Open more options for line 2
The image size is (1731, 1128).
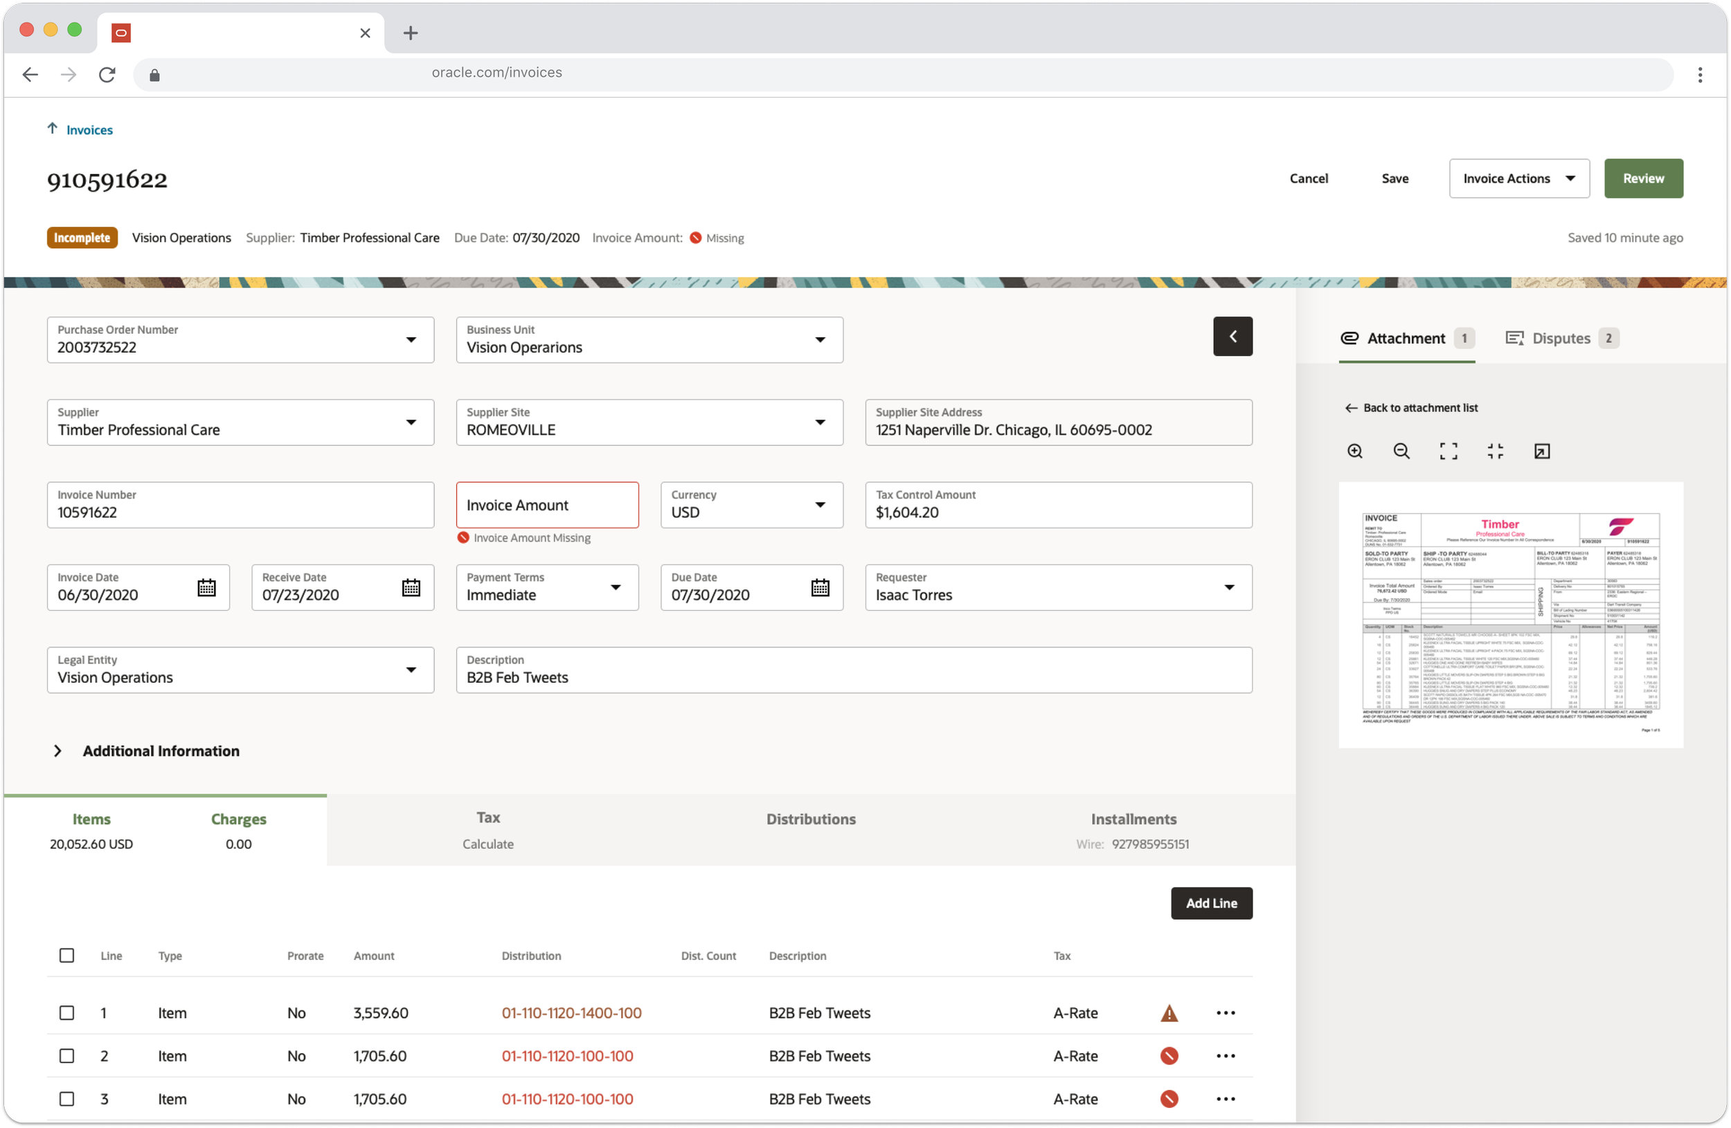tap(1226, 1055)
